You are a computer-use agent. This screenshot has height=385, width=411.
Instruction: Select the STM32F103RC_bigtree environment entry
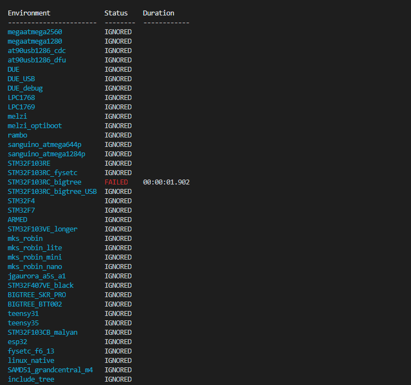(x=44, y=182)
